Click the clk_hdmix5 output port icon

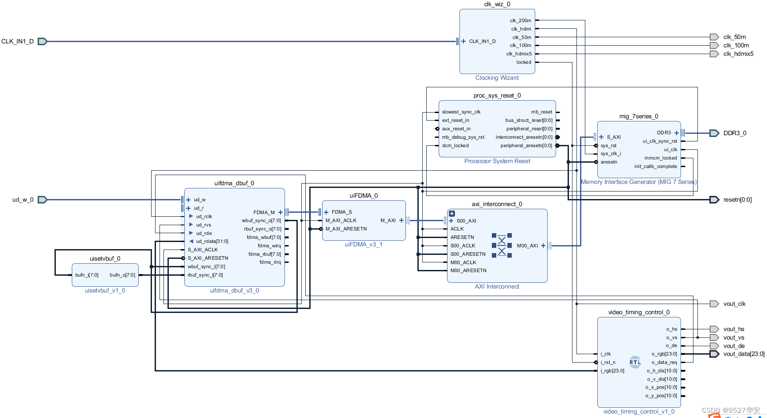pos(714,54)
